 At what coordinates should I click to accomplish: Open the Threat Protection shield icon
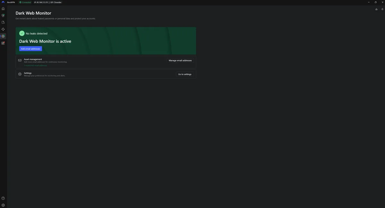(x=3, y=15)
